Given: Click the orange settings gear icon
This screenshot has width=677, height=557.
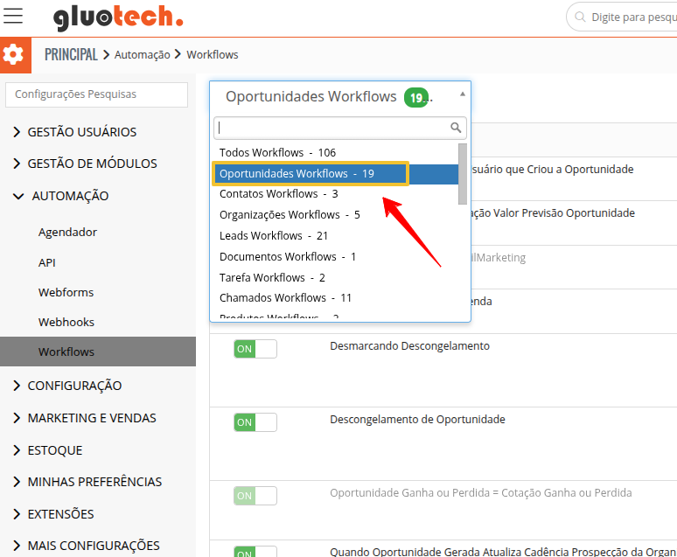Looking at the screenshot, I should click(x=13, y=55).
